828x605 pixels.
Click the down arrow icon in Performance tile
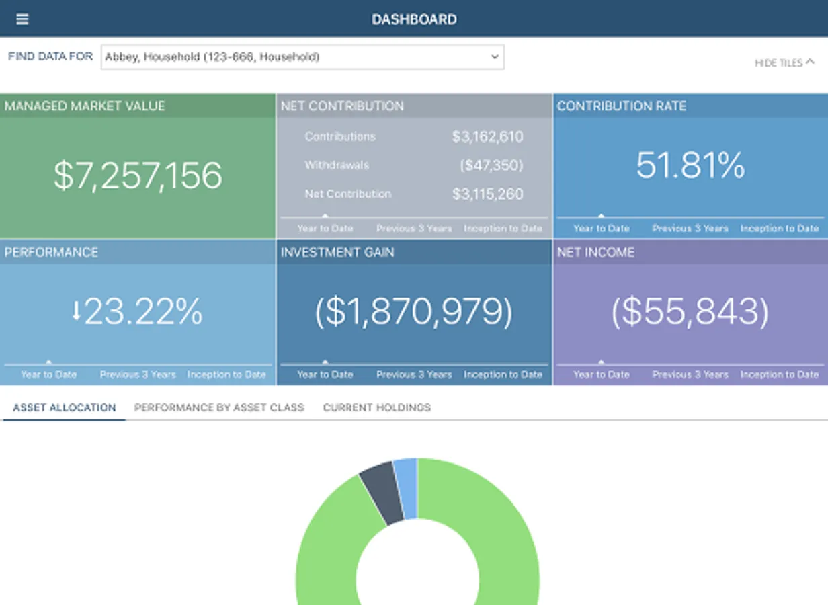tap(76, 311)
